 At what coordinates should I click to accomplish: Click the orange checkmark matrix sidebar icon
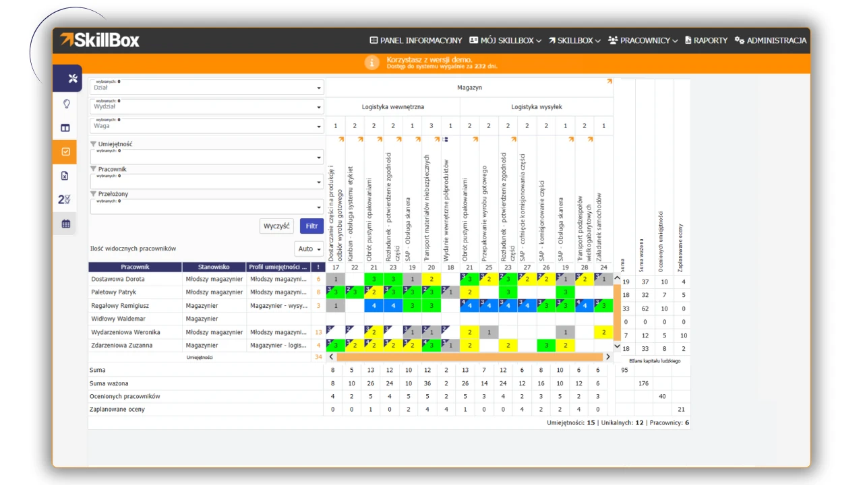coord(65,152)
